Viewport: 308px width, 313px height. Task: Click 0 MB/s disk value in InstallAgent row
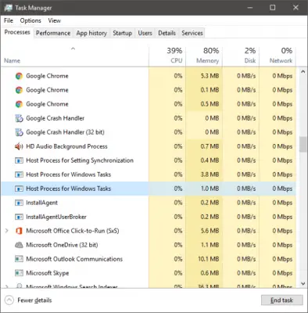click(x=246, y=203)
